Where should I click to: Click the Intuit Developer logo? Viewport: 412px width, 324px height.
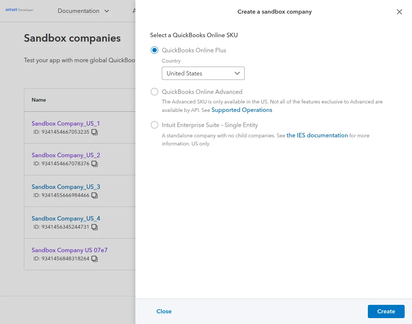pyautogui.click(x=19, y=10)
